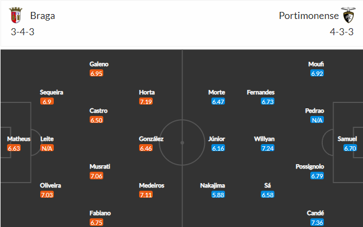
Task: Open the Braga team name link
Action: pos(42,15)
